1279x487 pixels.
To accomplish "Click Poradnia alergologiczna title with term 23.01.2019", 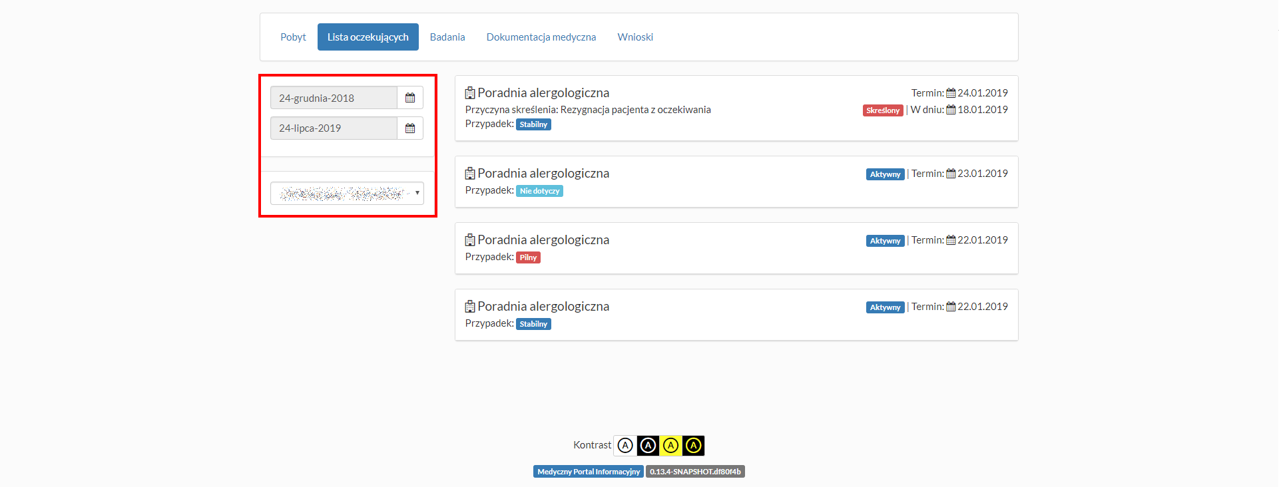I will tap(543, 174).
